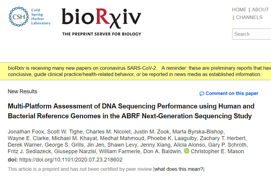
Task: Focus the Search input field
Action: coord(252,34)
